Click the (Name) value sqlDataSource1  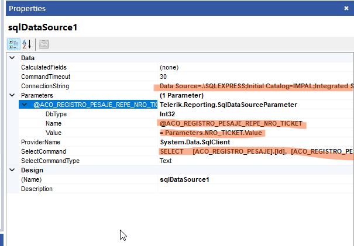click(185, 179)
